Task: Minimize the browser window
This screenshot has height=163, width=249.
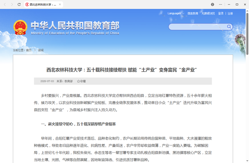Action: [x=229, y=5]
